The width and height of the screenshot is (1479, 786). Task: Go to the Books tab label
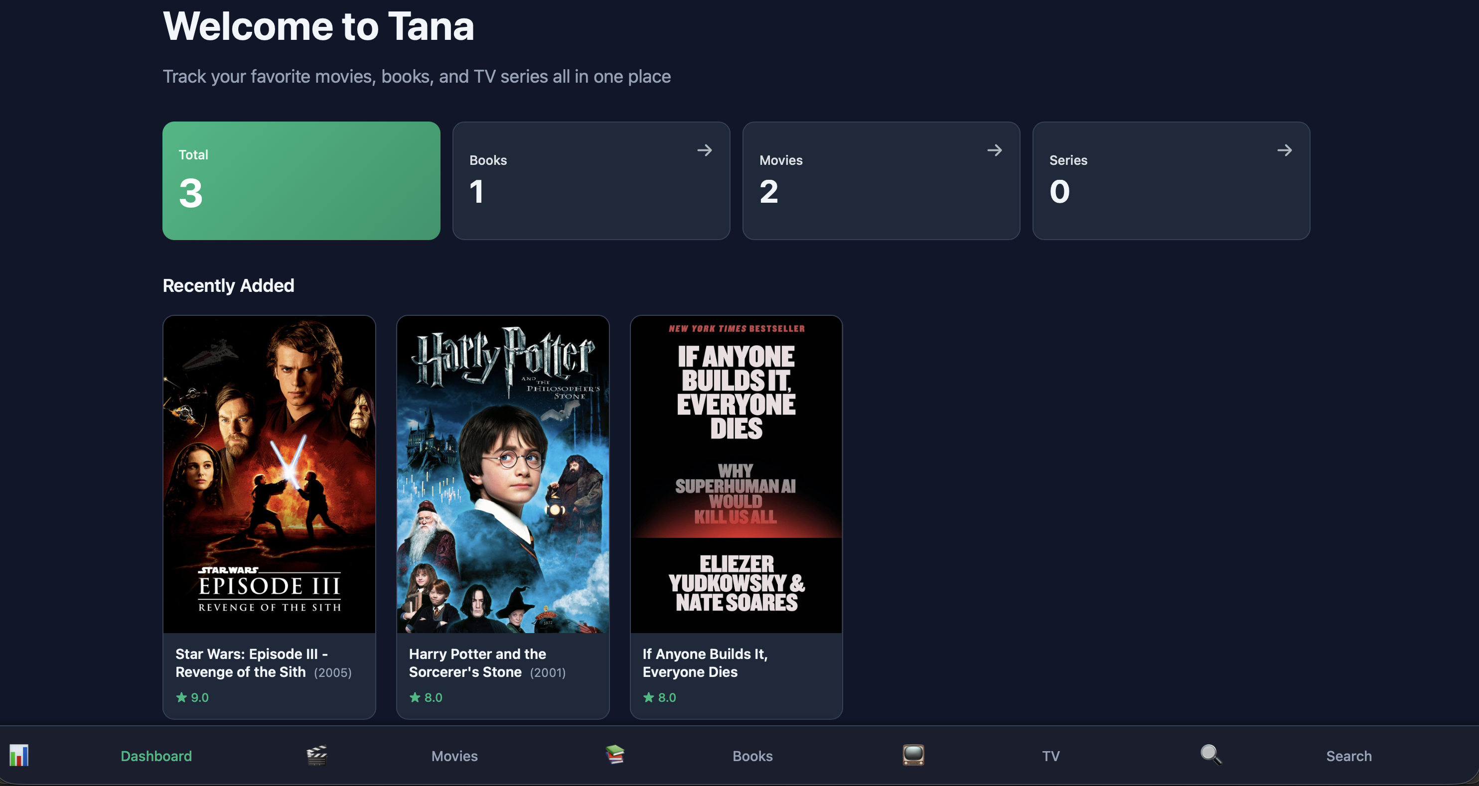pyautogui.click(x=752, y=756)
